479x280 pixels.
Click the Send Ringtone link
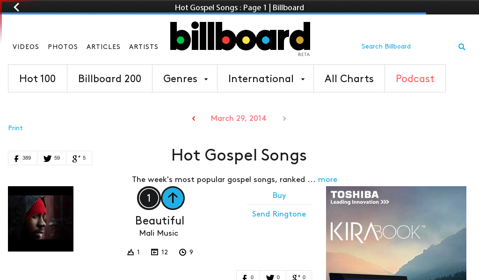point(279,214)
